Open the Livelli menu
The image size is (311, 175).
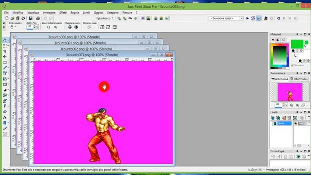tap(86, 13)
